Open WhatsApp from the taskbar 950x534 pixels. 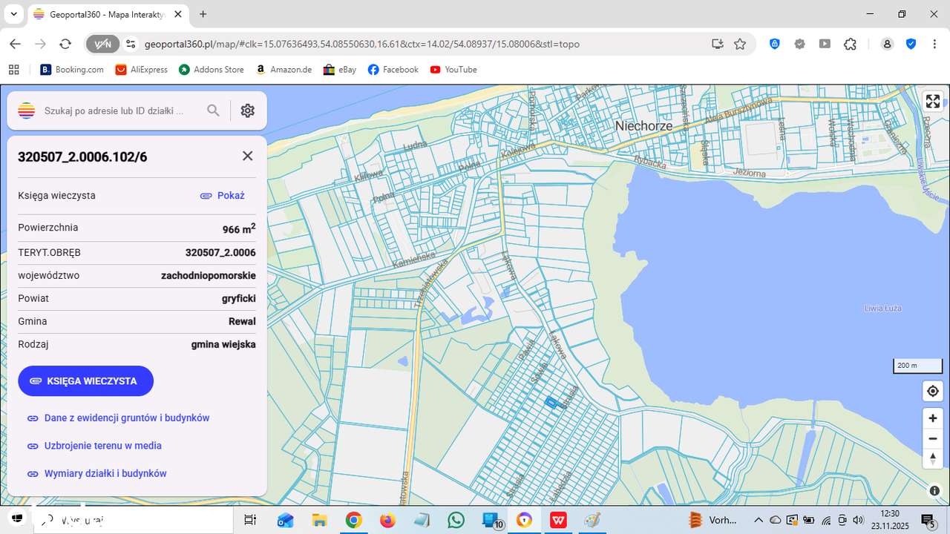(x=456, y=520)
